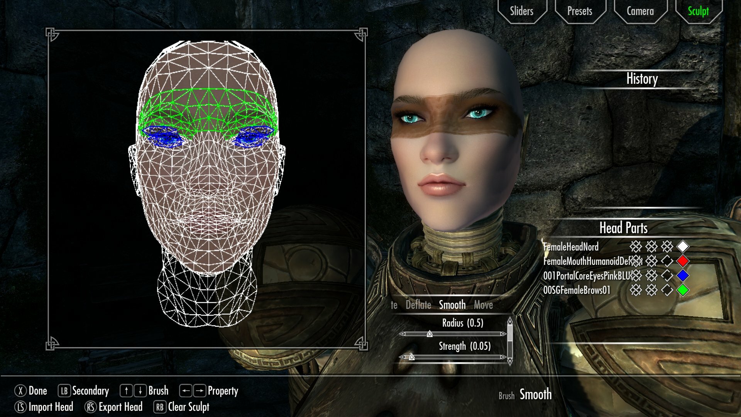This screenshot has width=741, height=417.
Task: Click the down arrow key for Brush
Action: pos(140,391)
